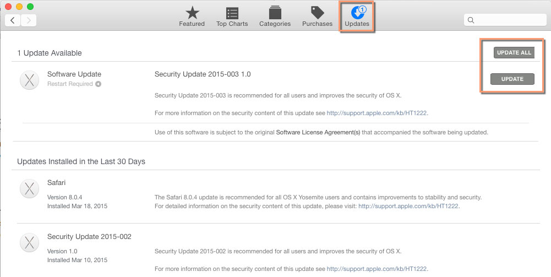
Task: Open the Security Update 2015-002 support link
Action: click(377, 269)
